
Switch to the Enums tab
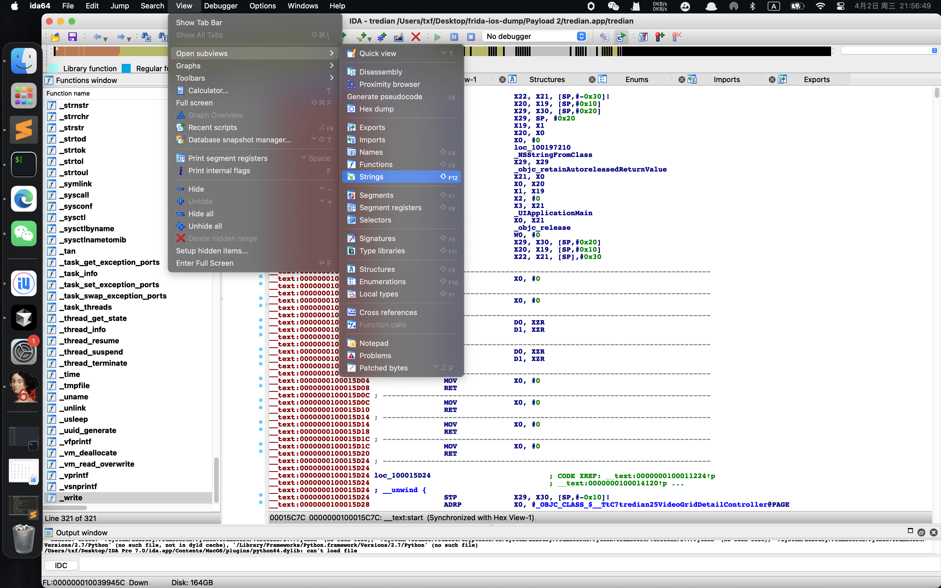point(636,80)
